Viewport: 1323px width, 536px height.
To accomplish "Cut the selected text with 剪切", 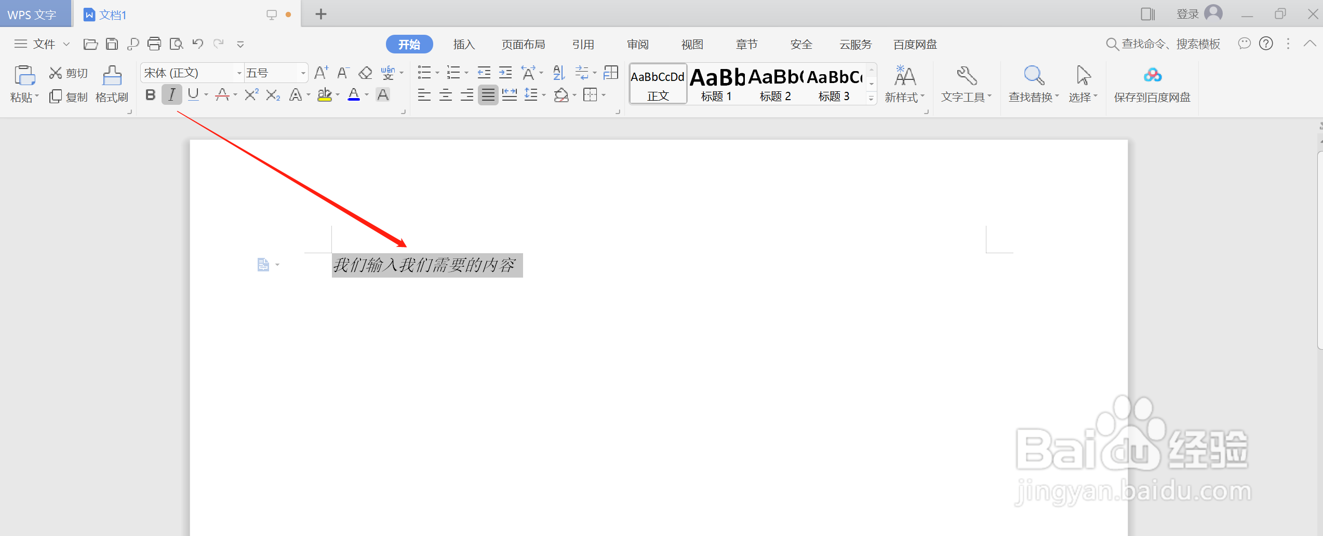I will point(69,73).
